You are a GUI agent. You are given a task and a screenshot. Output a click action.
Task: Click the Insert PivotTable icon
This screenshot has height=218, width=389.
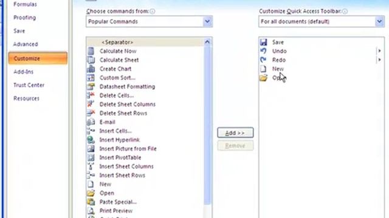[91, 157]
